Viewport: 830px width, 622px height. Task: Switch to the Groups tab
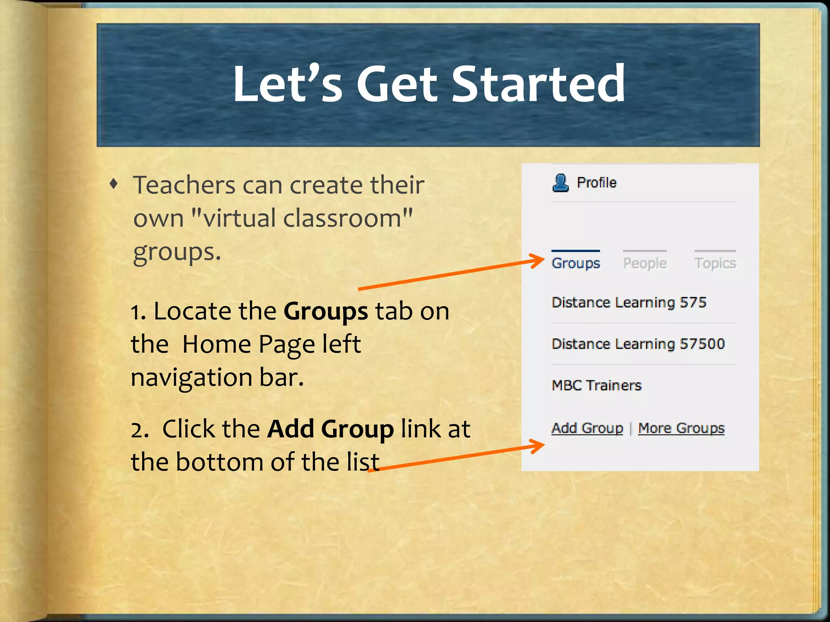point(575,263)
